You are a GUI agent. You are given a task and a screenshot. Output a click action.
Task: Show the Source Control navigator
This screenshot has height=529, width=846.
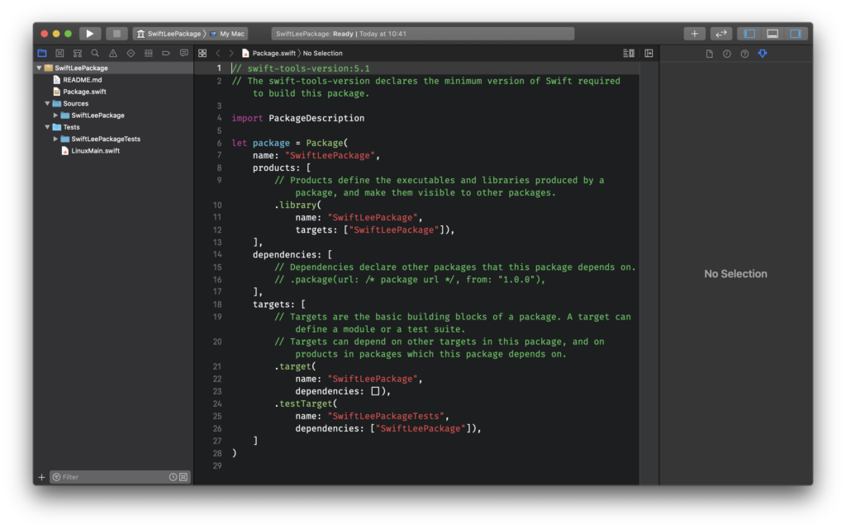59,54
